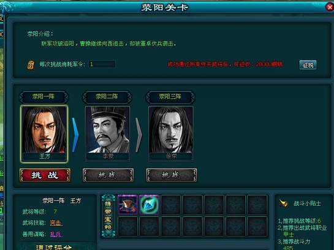
Task: Open the 荥阳三阵 stage tab
Action: [x=170, y=97]
